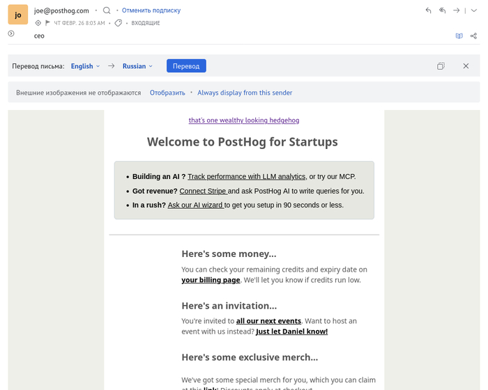Viewport: 488px width, 390px height.
Task: Click Внешние изображения не отображаются notice
Action: click(x=78, y=93)
